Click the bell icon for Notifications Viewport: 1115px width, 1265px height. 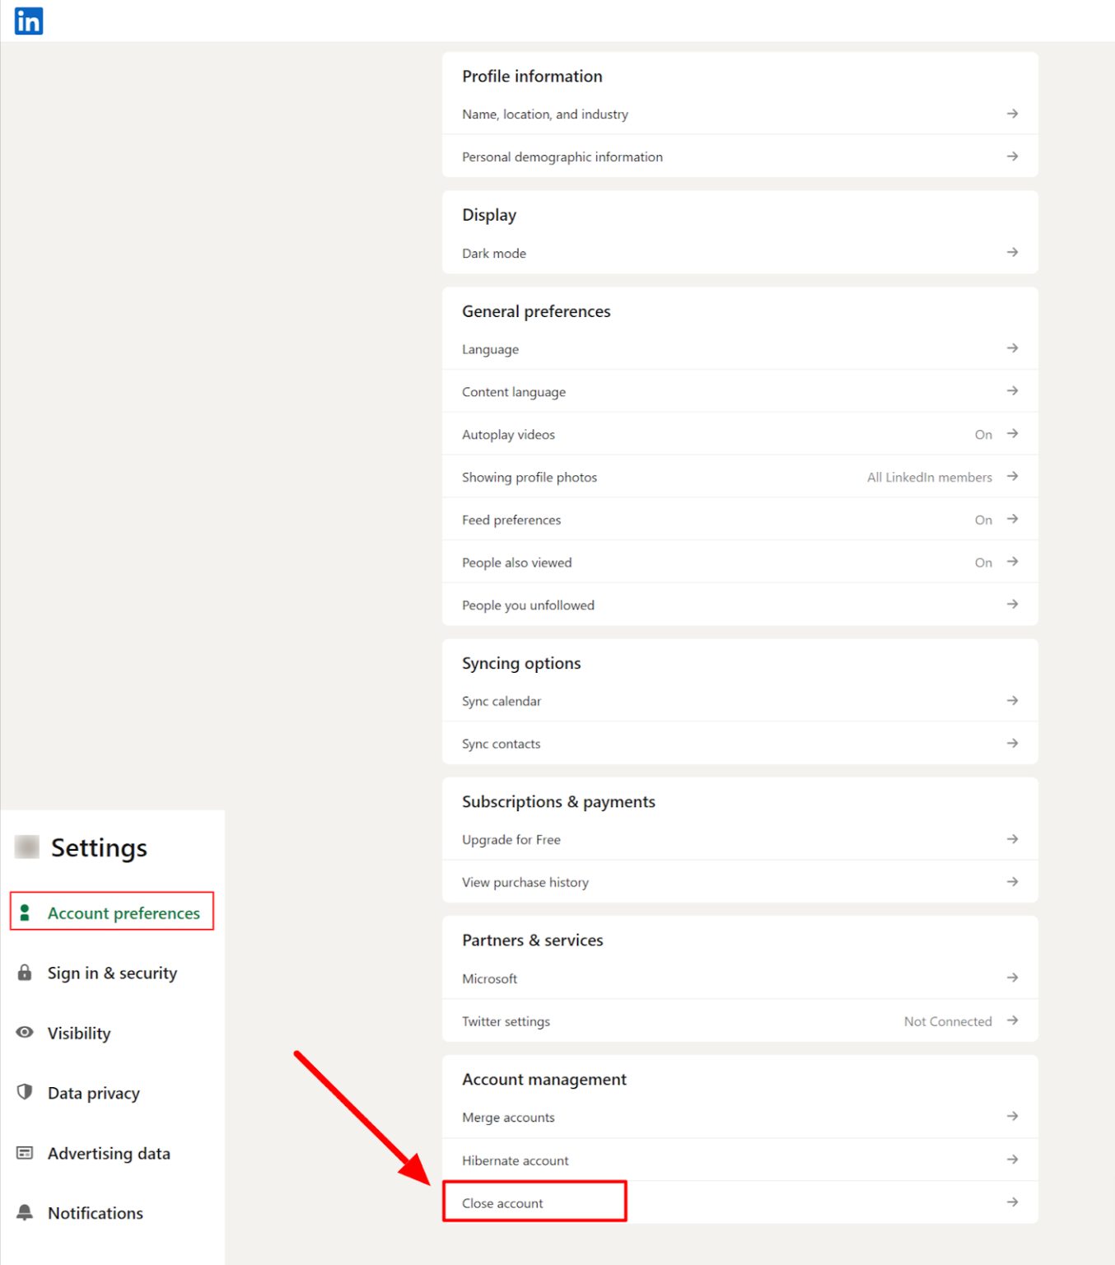(x=25, y=1212)
